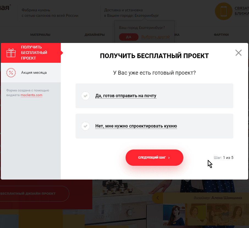Image resolution: width=249 pixels, height=228 pixels.
Task: Open the "Материалы" menu item
Action: click(40, 35)
